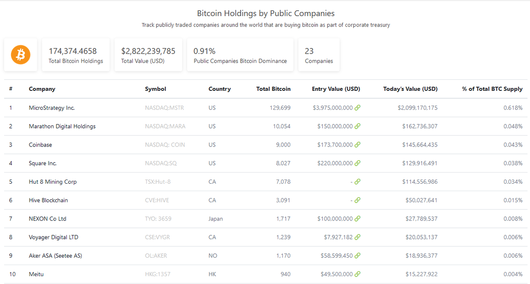This screenshot has height=284, width=530.
Task: Click NASDAQ:SQ ticker symbol
Action: (161, 163)
